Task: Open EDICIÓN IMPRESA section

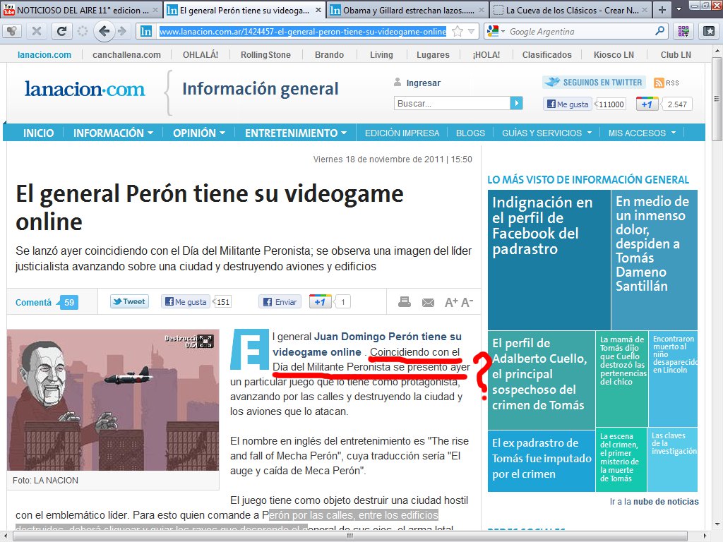Action: pyautogui.click(x=402, y=133)
